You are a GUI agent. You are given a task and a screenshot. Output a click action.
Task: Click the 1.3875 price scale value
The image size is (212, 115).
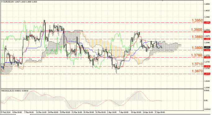point(207,36)
